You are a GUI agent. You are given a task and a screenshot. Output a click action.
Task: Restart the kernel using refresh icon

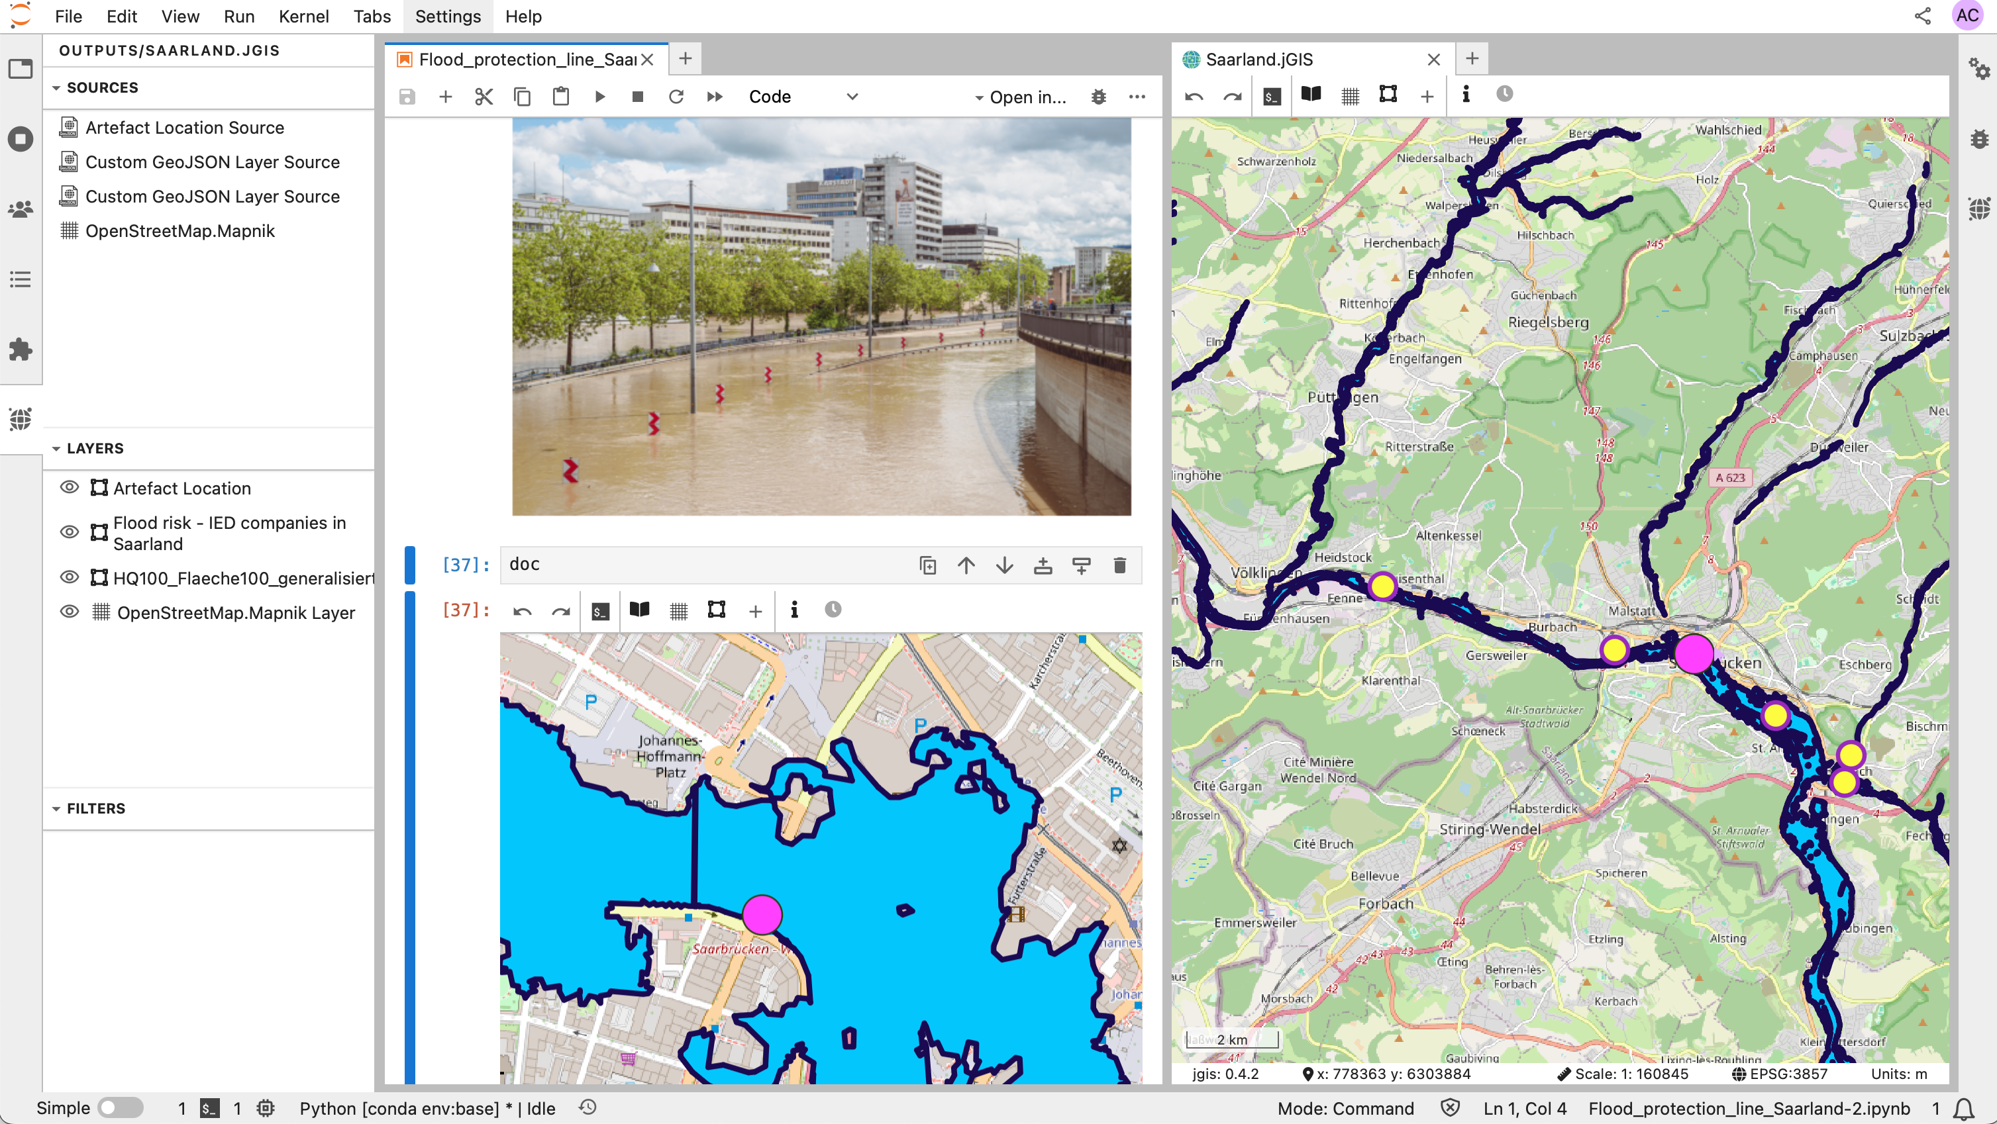click(676, 97)
